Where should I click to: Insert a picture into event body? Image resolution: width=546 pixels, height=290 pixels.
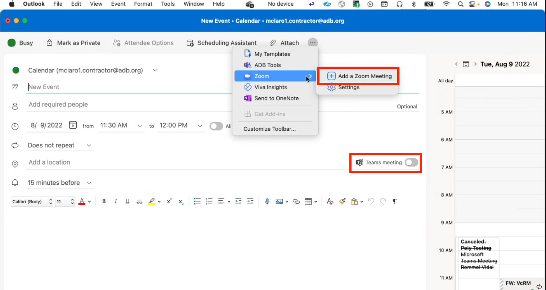279,201
